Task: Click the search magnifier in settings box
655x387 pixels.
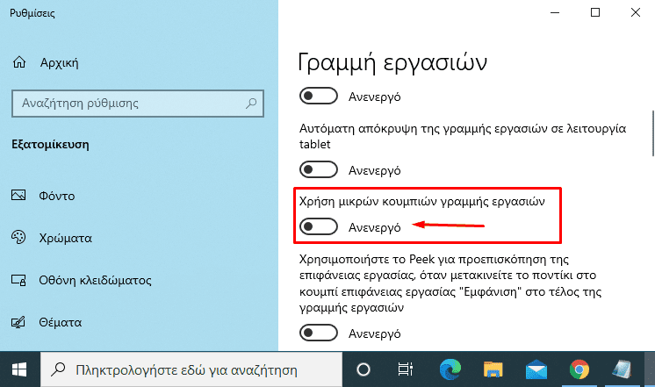Action: (251, 104)
